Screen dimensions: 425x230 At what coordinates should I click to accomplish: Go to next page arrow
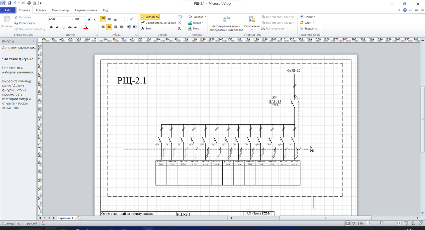click(x=50, y=218)
